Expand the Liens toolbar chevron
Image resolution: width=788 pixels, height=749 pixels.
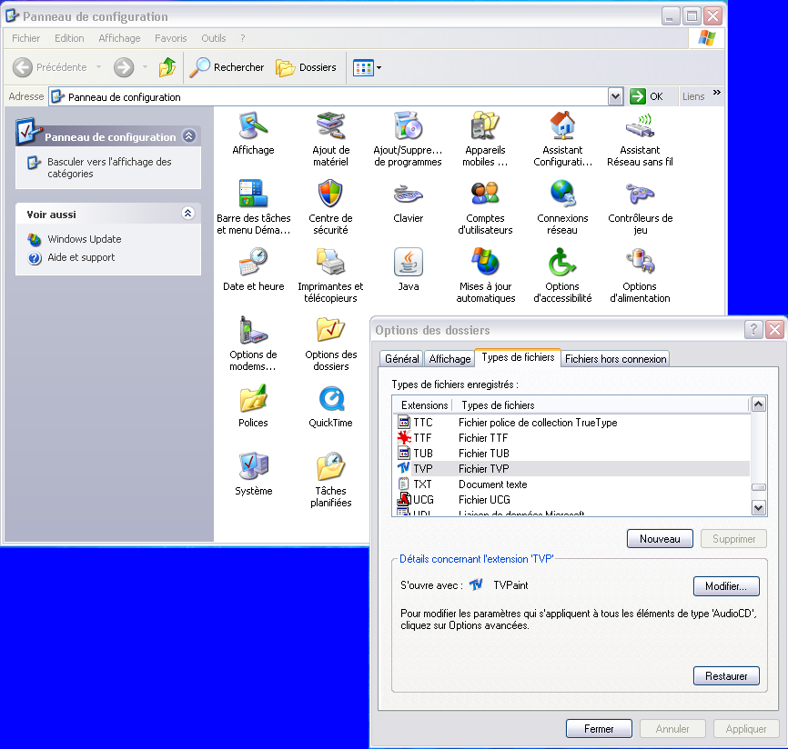click(x=717, y=93)
